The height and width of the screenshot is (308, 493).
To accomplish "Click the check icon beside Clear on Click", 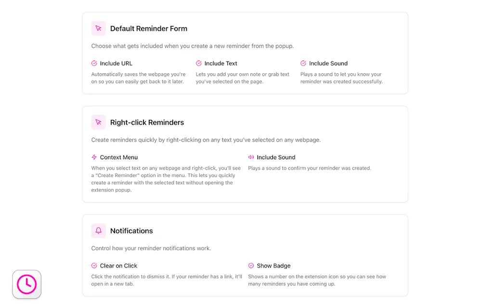I will 94,265.
